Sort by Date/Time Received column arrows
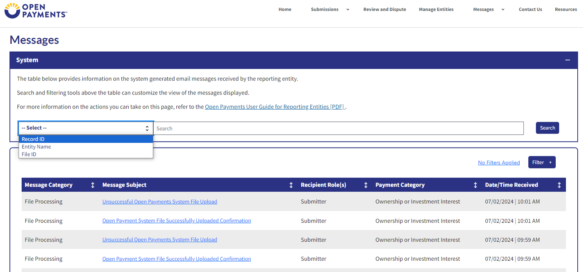This screenshot has height=272, width=583. (x=559, y=185)
